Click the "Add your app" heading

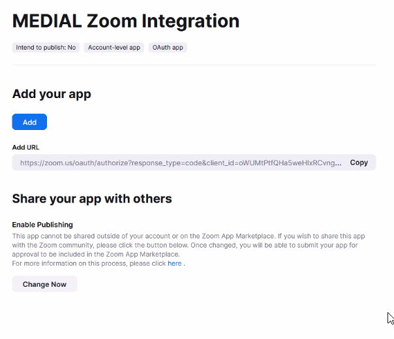52,94
